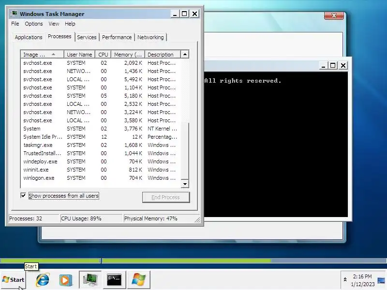This screenshot has width=387, height=290.
Task: Select the windeploy.exe process row
Action: click(101, 161)
